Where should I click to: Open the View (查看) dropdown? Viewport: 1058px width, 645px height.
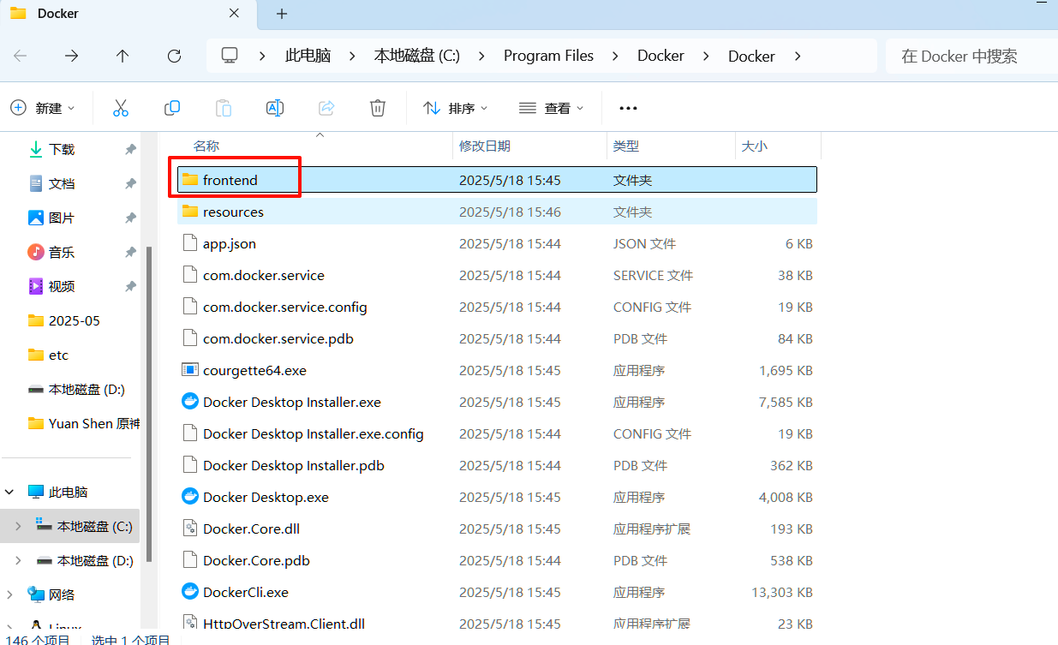552,108
